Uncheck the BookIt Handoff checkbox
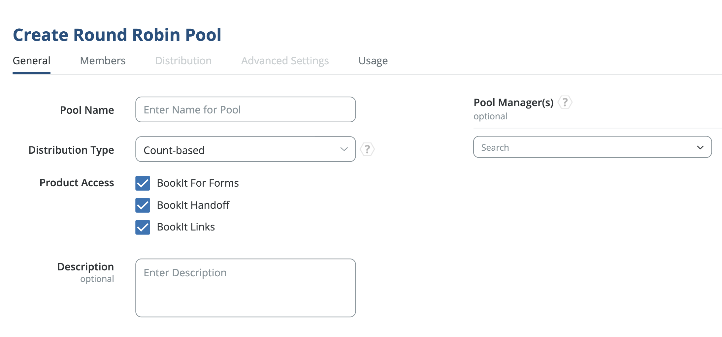The image size is (722, 337). pos(143,205)
